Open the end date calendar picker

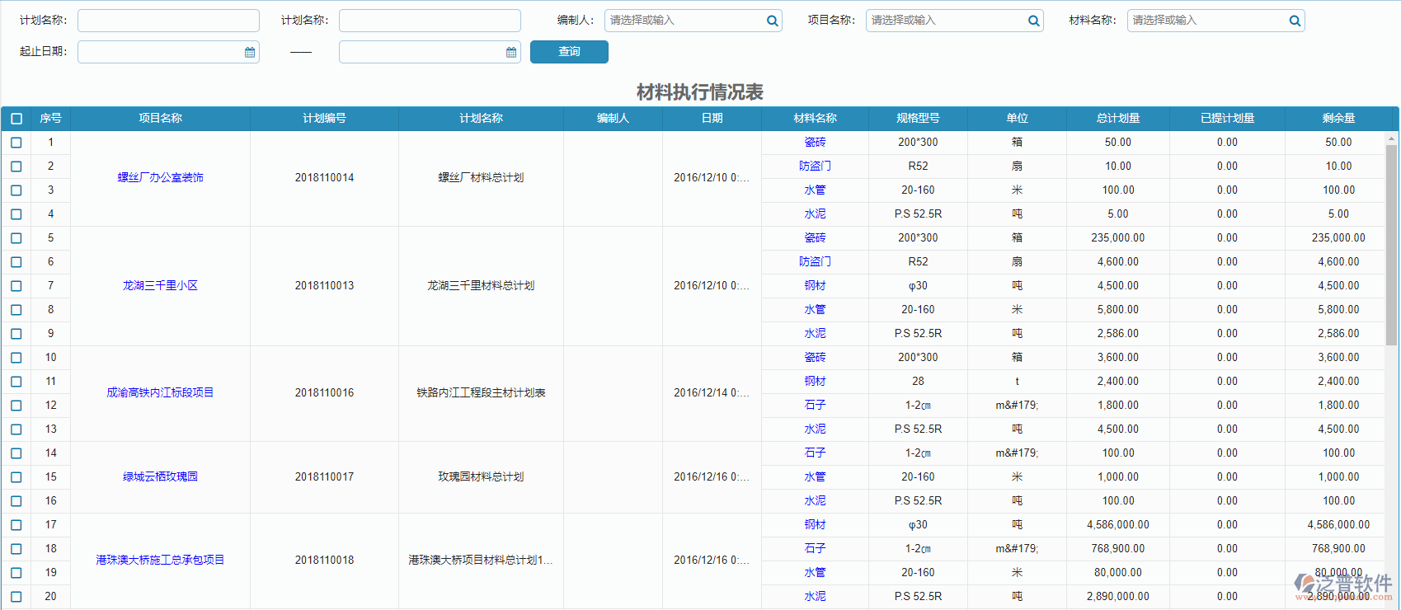[511, 52]
